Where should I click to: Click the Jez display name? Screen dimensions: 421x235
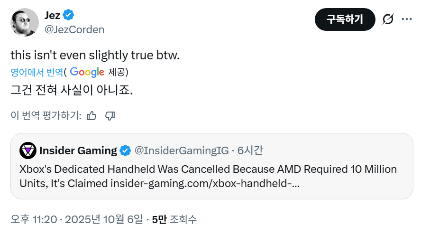52,15
